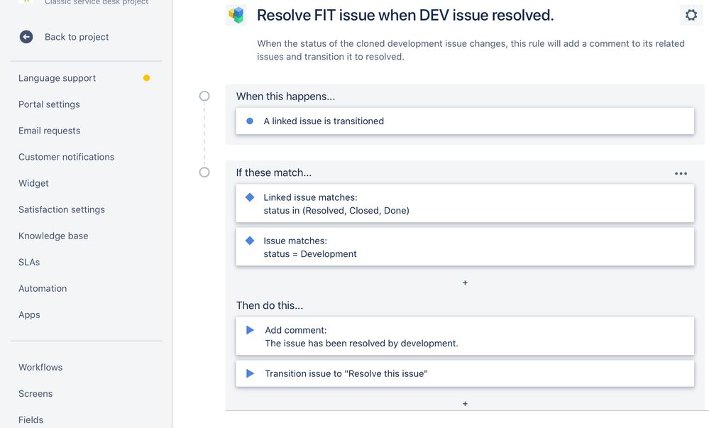Viewport: 709px width, 428px height.
Task: Open the three-dot menu of If these match
Action: pos(681,173)
